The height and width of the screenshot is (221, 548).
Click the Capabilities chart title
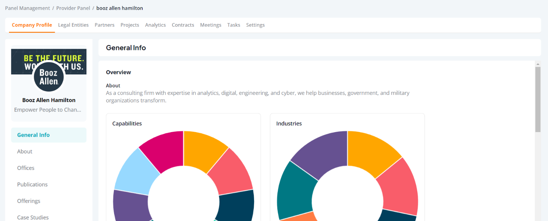(127, 123)
